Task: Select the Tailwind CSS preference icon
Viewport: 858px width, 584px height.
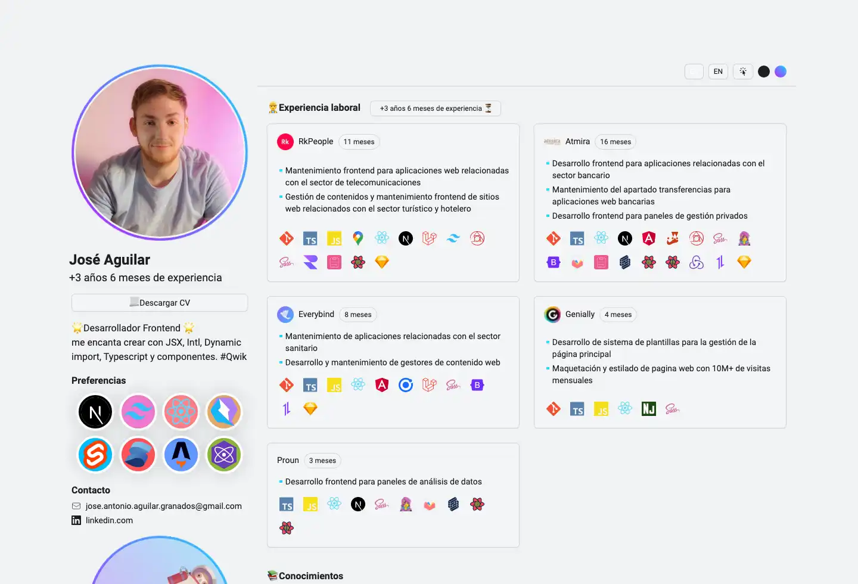Action: click(x=138, y=412)
